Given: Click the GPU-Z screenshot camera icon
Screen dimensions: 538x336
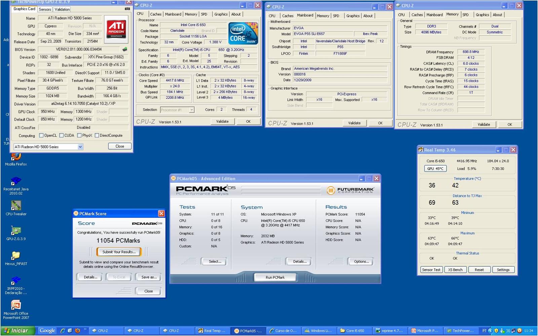Looking at the screenshot, I should (127, 9).
